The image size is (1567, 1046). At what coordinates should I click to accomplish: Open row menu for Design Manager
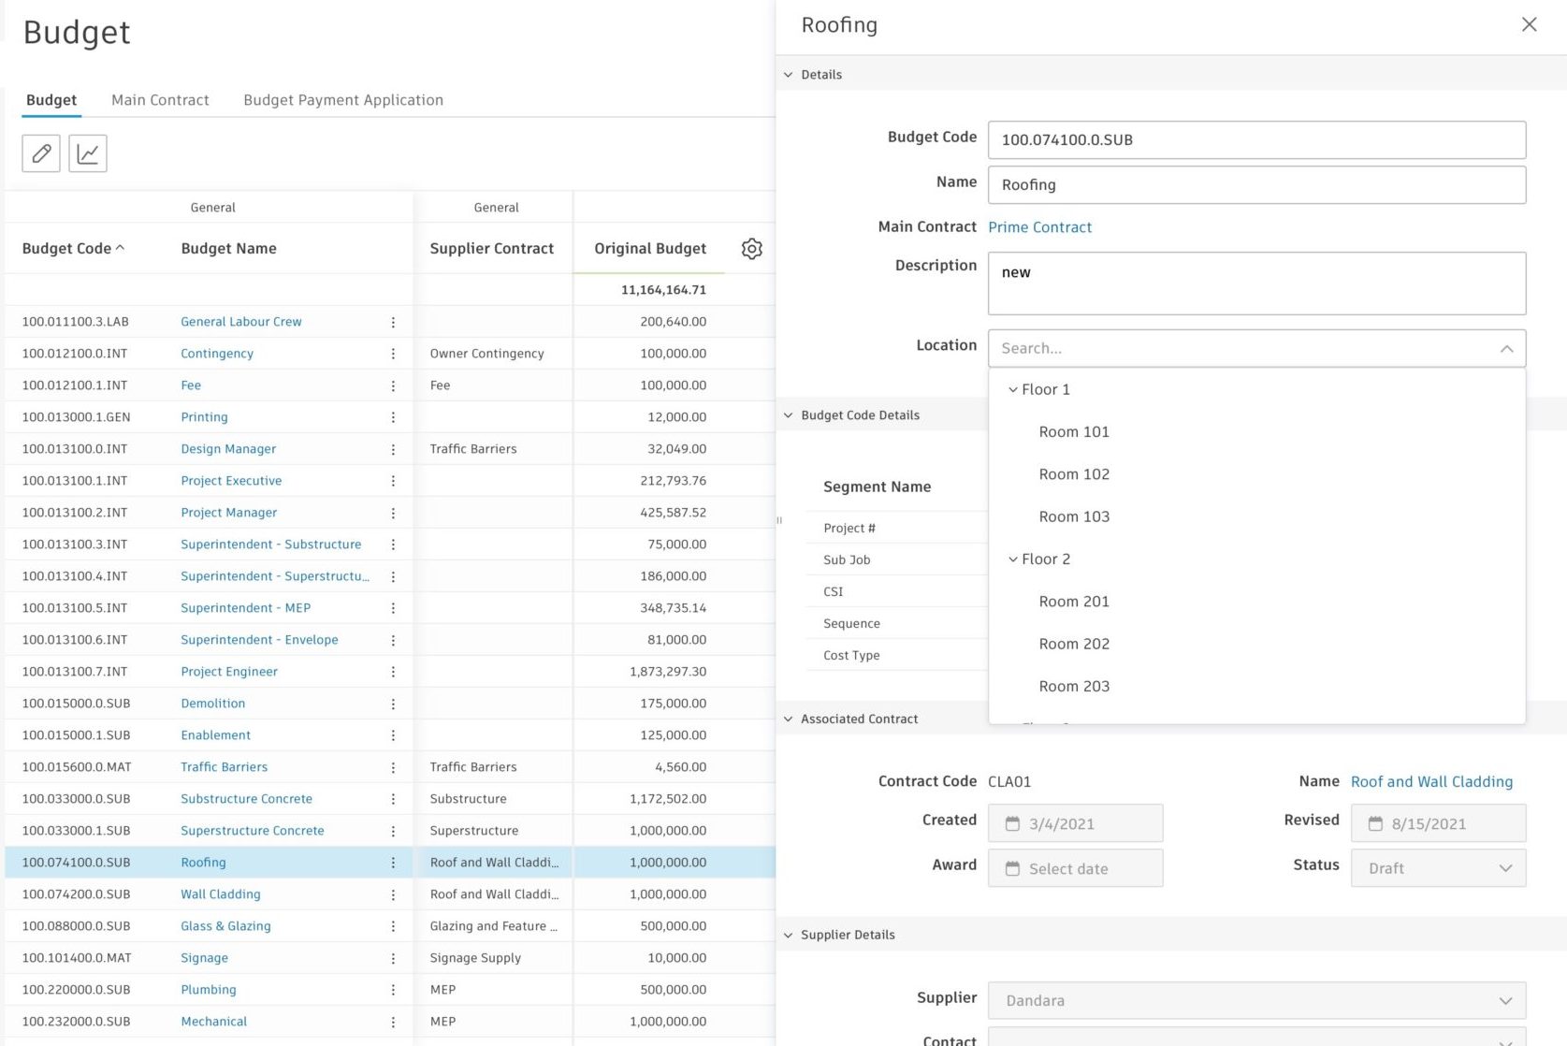click(393, 449)
